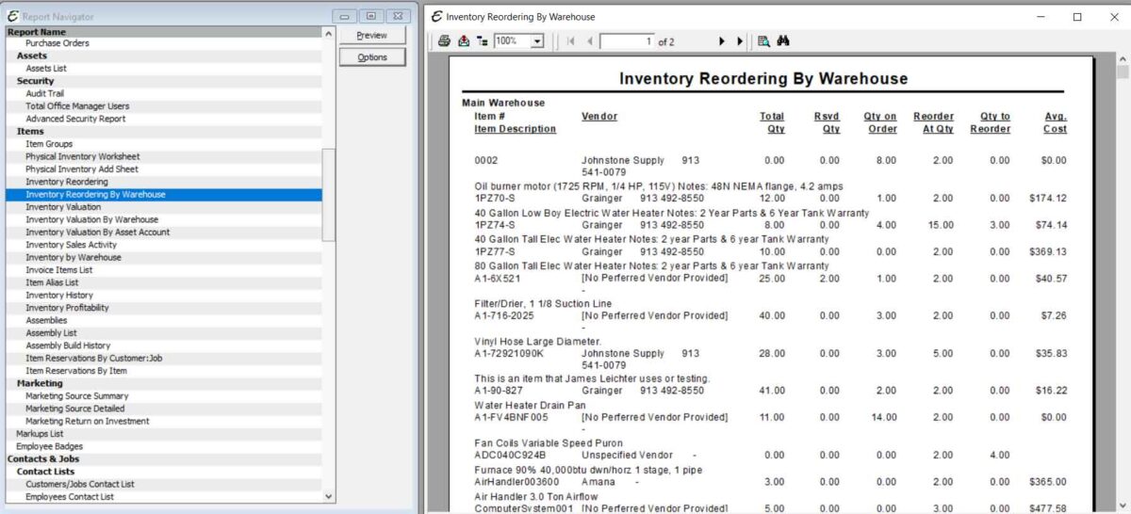Select Marketing Source Detailed report
1131x514 pixels.
(75, 409)
